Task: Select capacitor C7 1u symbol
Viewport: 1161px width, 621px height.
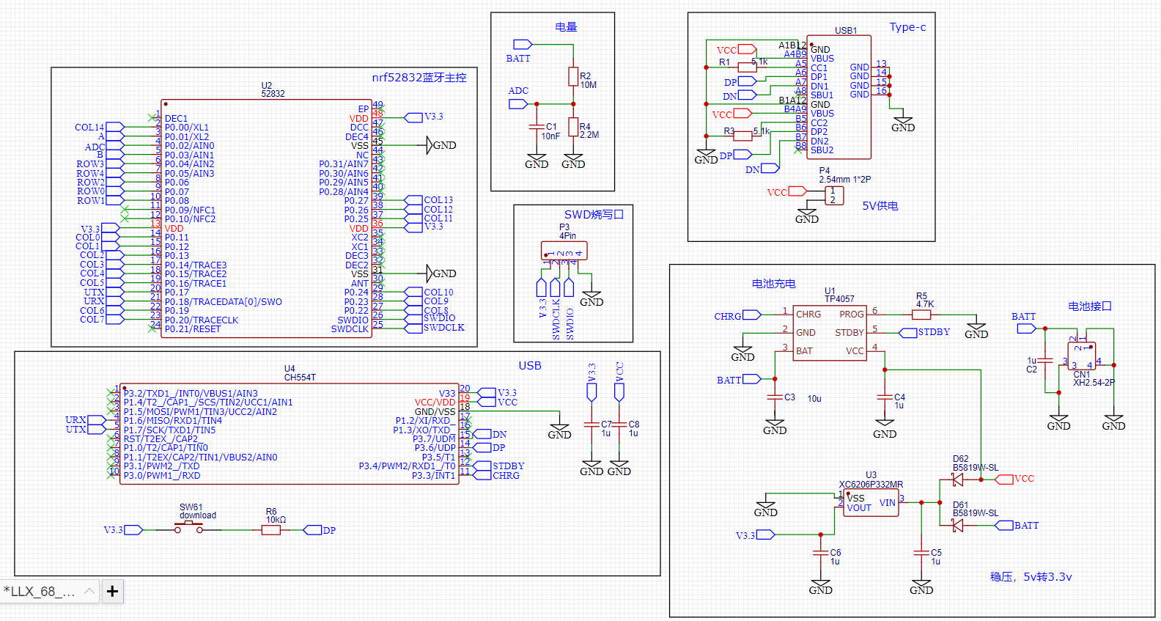Action: click(x=591, y=425)
